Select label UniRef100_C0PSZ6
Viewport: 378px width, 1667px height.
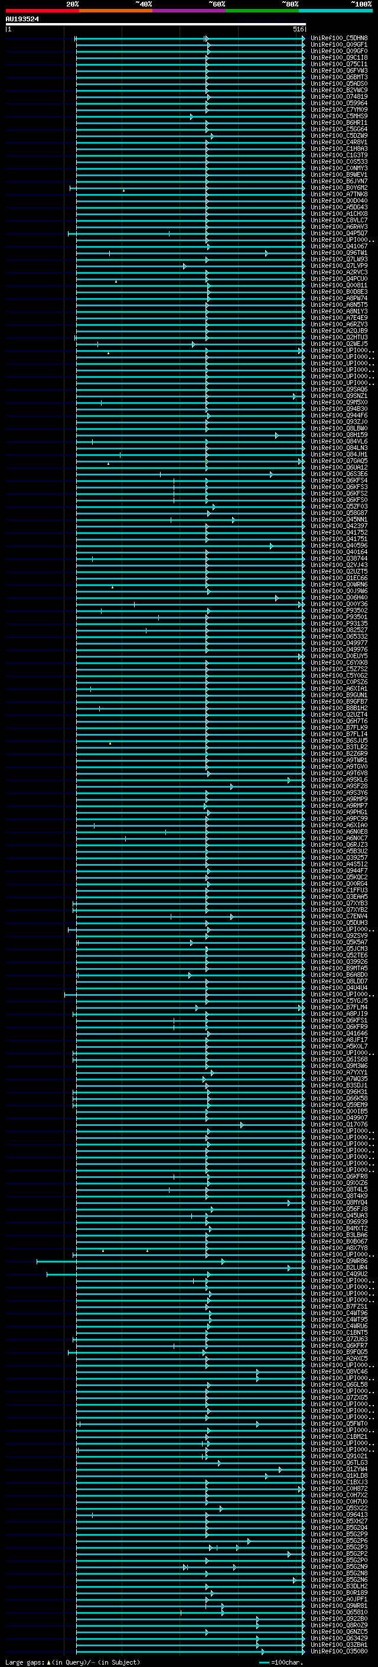coord(339,682)
